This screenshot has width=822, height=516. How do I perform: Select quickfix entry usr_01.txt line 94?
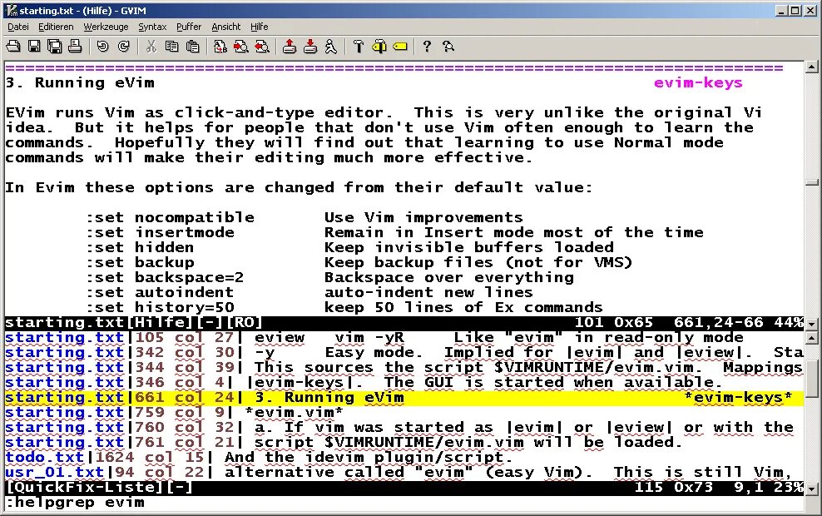(404, 473)
